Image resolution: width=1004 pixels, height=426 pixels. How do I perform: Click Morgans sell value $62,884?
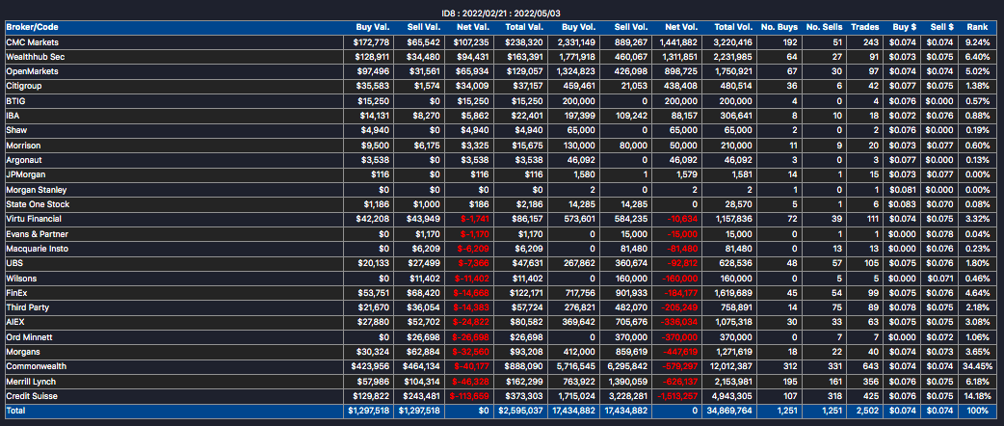[x=424, y=352]
